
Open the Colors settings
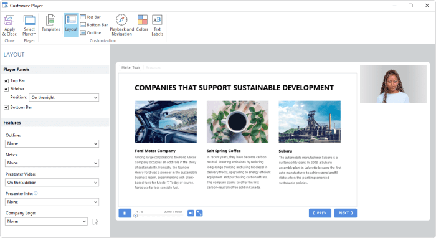coord(142,23)
